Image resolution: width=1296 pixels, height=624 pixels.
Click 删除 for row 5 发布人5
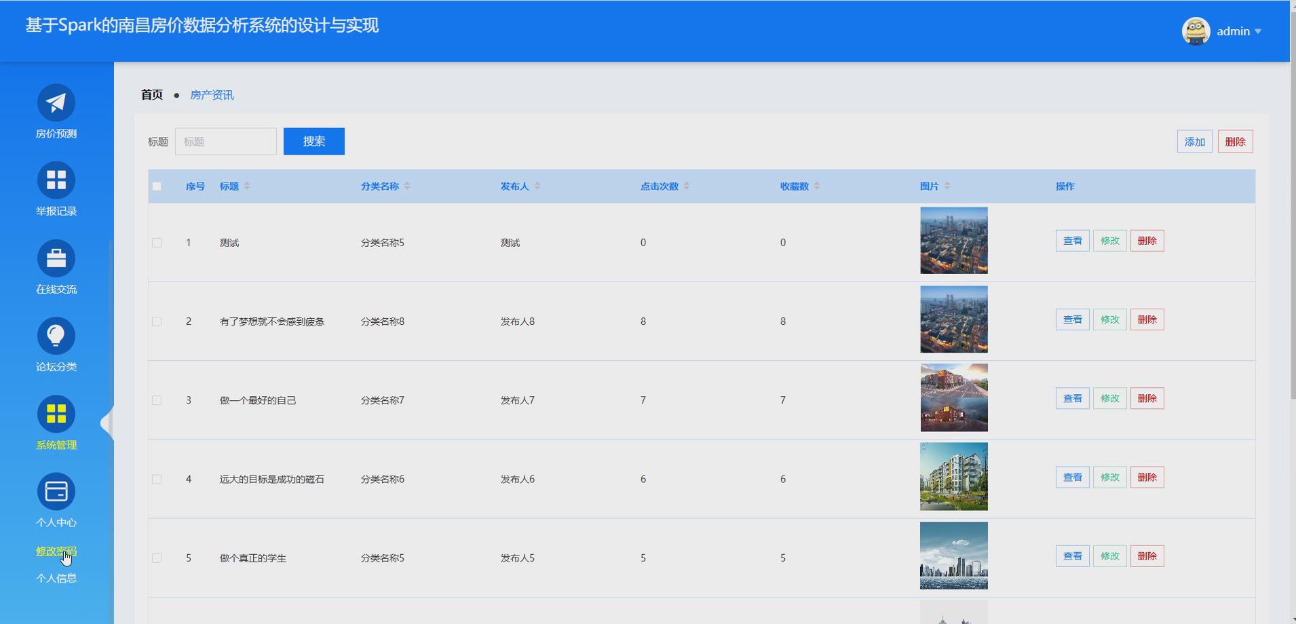click(1147, 556)
